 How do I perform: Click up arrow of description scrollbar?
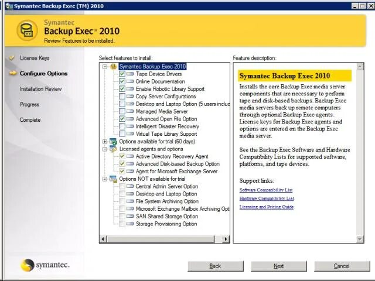360,67
